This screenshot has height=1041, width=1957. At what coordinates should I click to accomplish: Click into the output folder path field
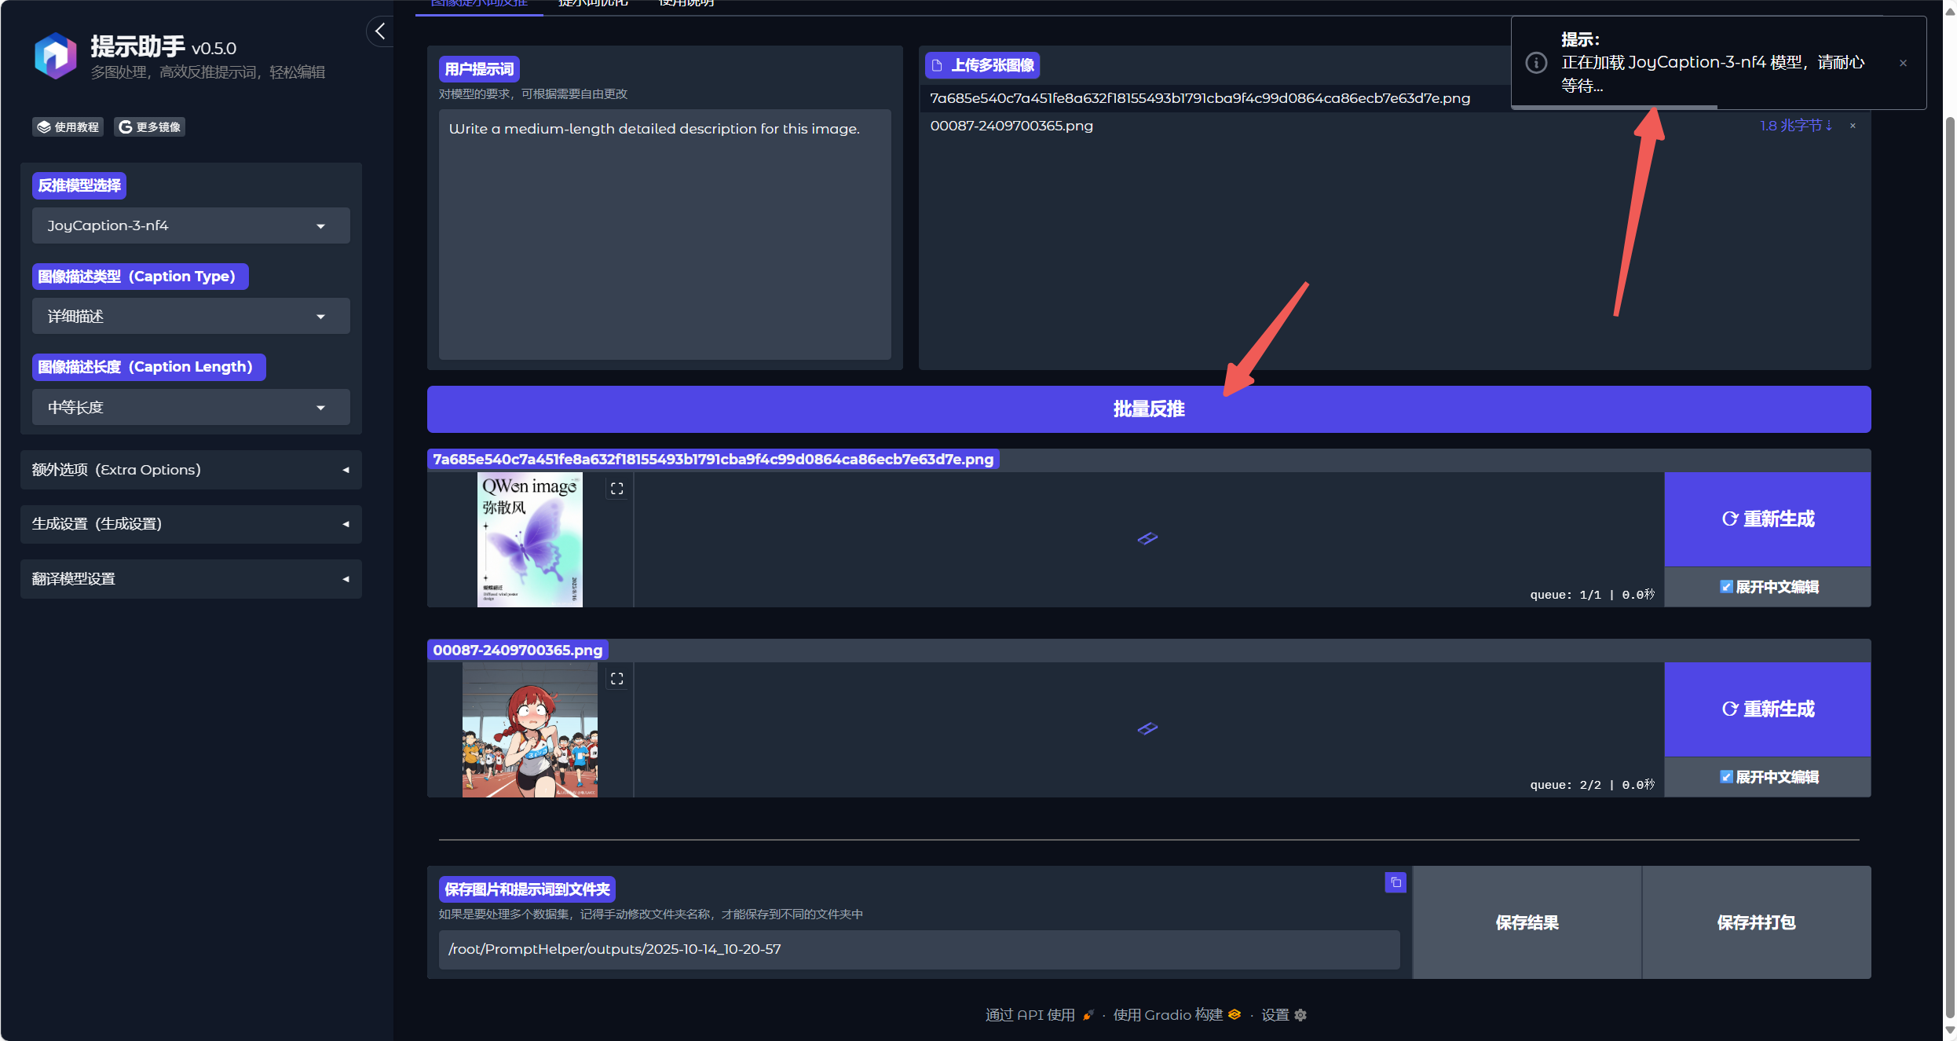[x=919, y=949]
